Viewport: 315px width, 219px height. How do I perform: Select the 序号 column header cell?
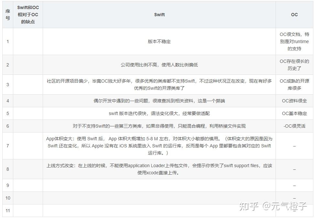(7, 15)
